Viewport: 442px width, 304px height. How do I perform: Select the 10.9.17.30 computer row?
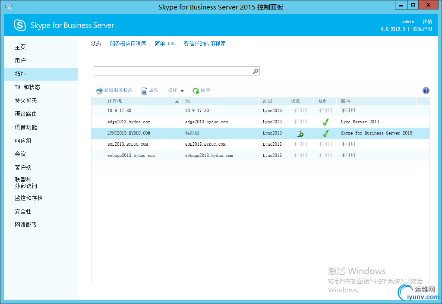pos(260,111)
